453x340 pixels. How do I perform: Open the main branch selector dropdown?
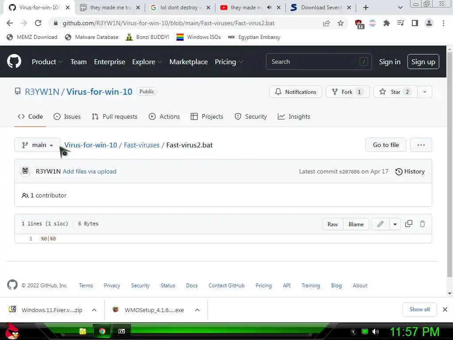(x=37, y=145)
